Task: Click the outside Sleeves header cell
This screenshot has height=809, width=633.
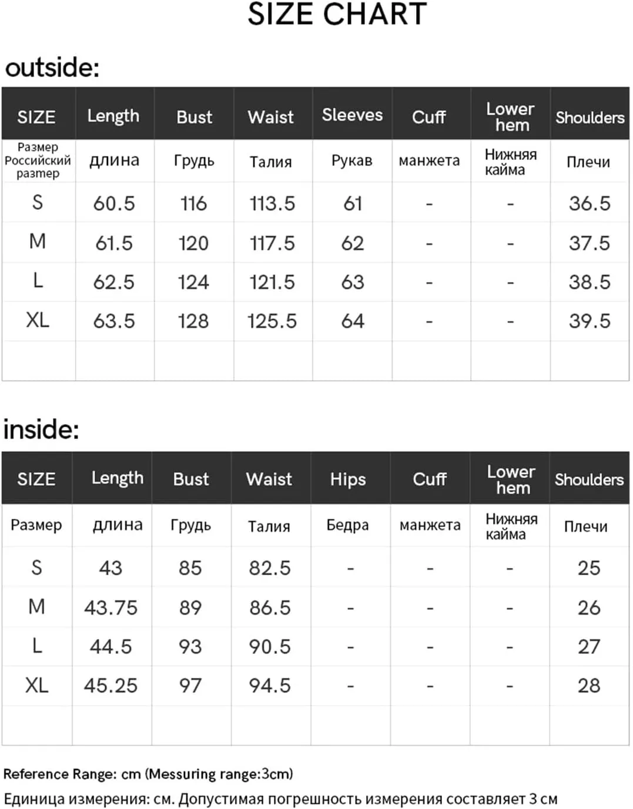Action: click(x=352, y=115)
